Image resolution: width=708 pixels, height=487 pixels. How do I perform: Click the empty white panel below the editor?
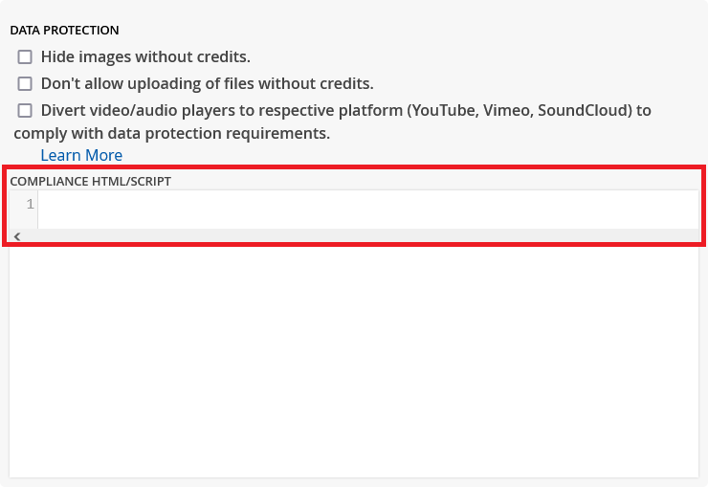point(354,364)
